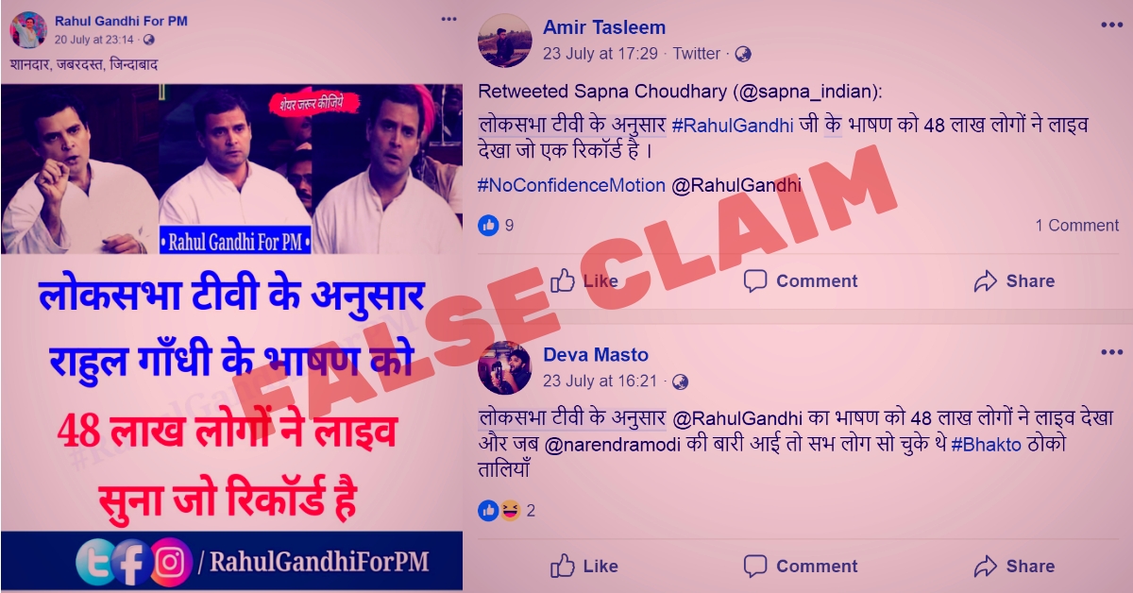
Task: Open the three-dot menu on Deva Masto's post
Action: [x=1111, y=352]
